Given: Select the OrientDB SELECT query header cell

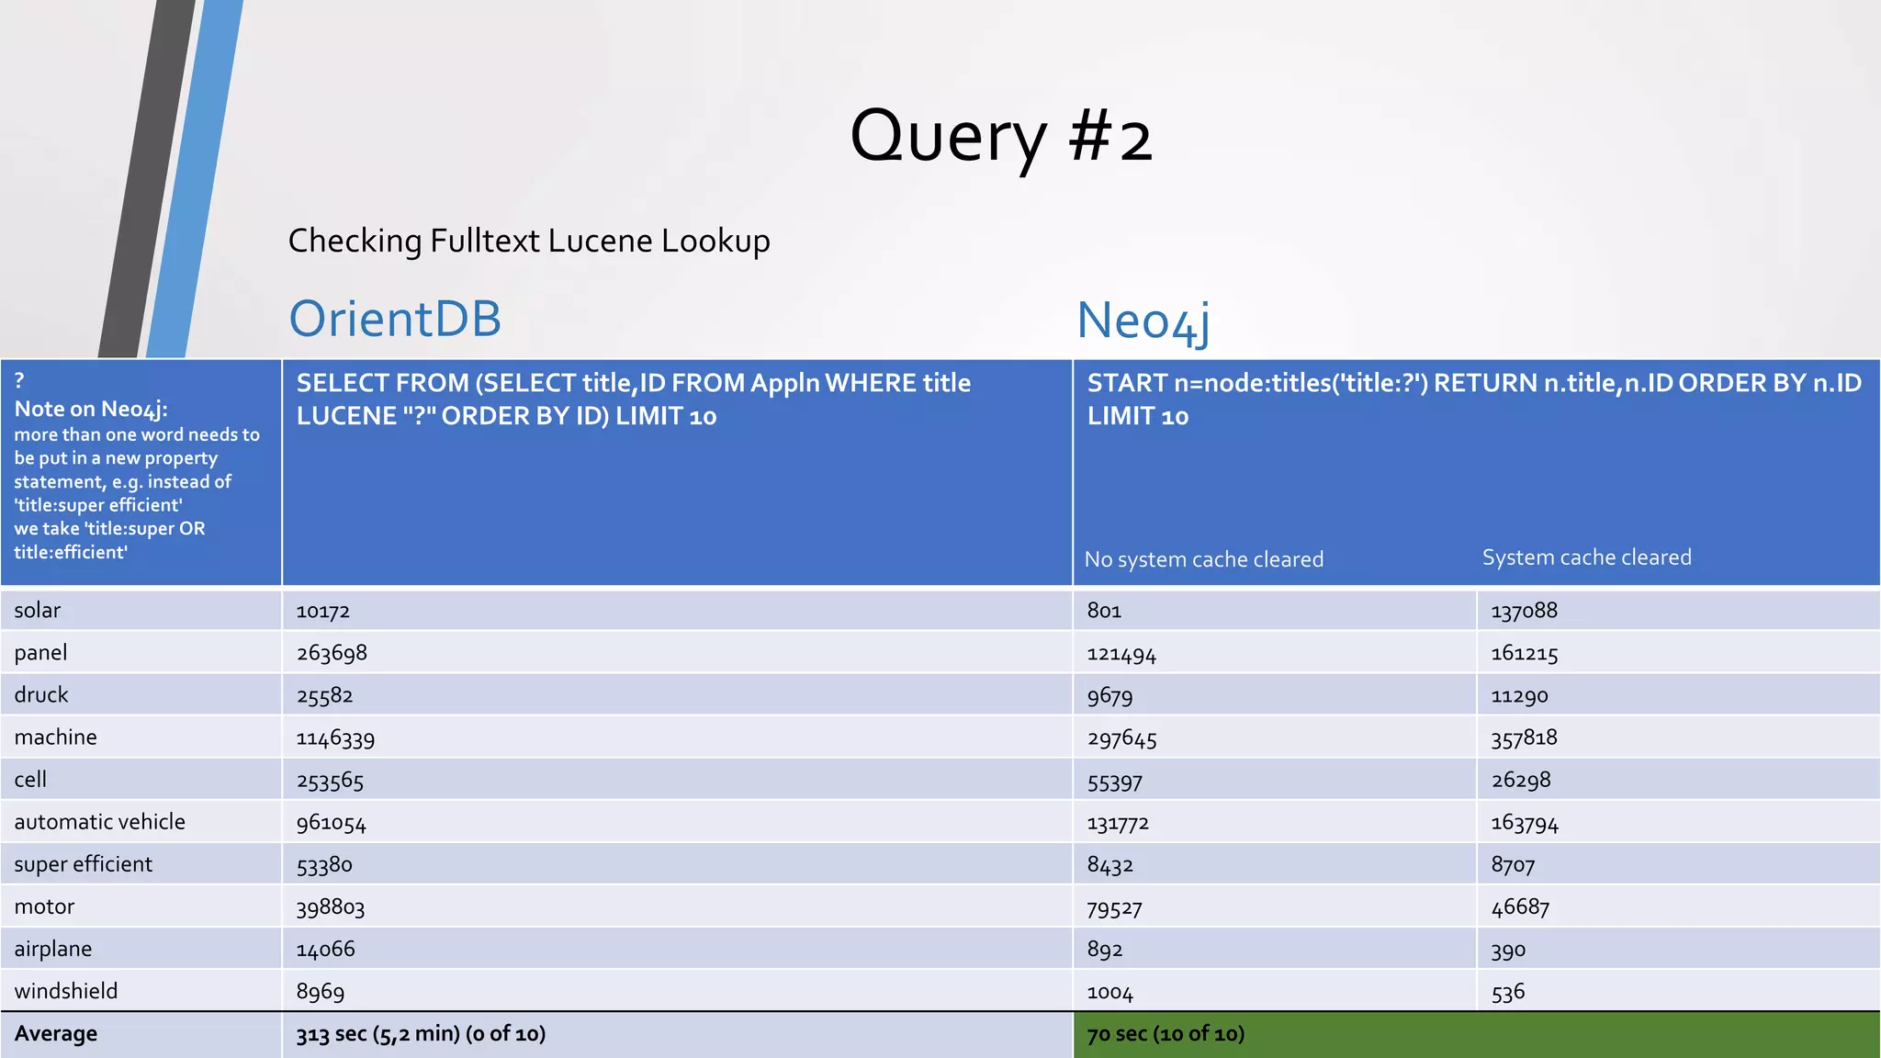Looking at the screenshot, I should coord(677,472).
